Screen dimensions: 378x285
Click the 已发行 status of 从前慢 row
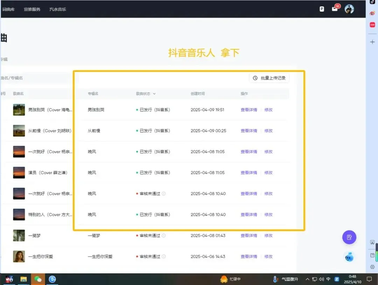click(153, 131)
